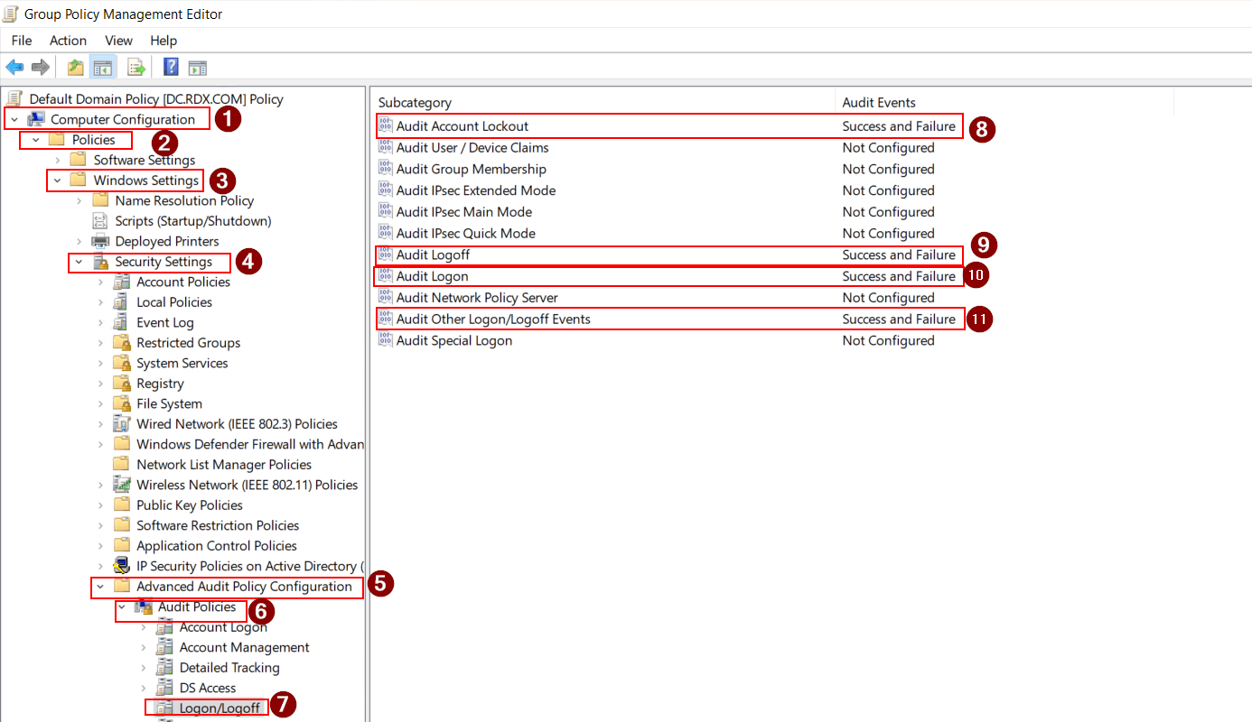Open Help using the question mark toolbar icon
The width and height of the screenshot is (1252, 722).
tap(170, 66)
